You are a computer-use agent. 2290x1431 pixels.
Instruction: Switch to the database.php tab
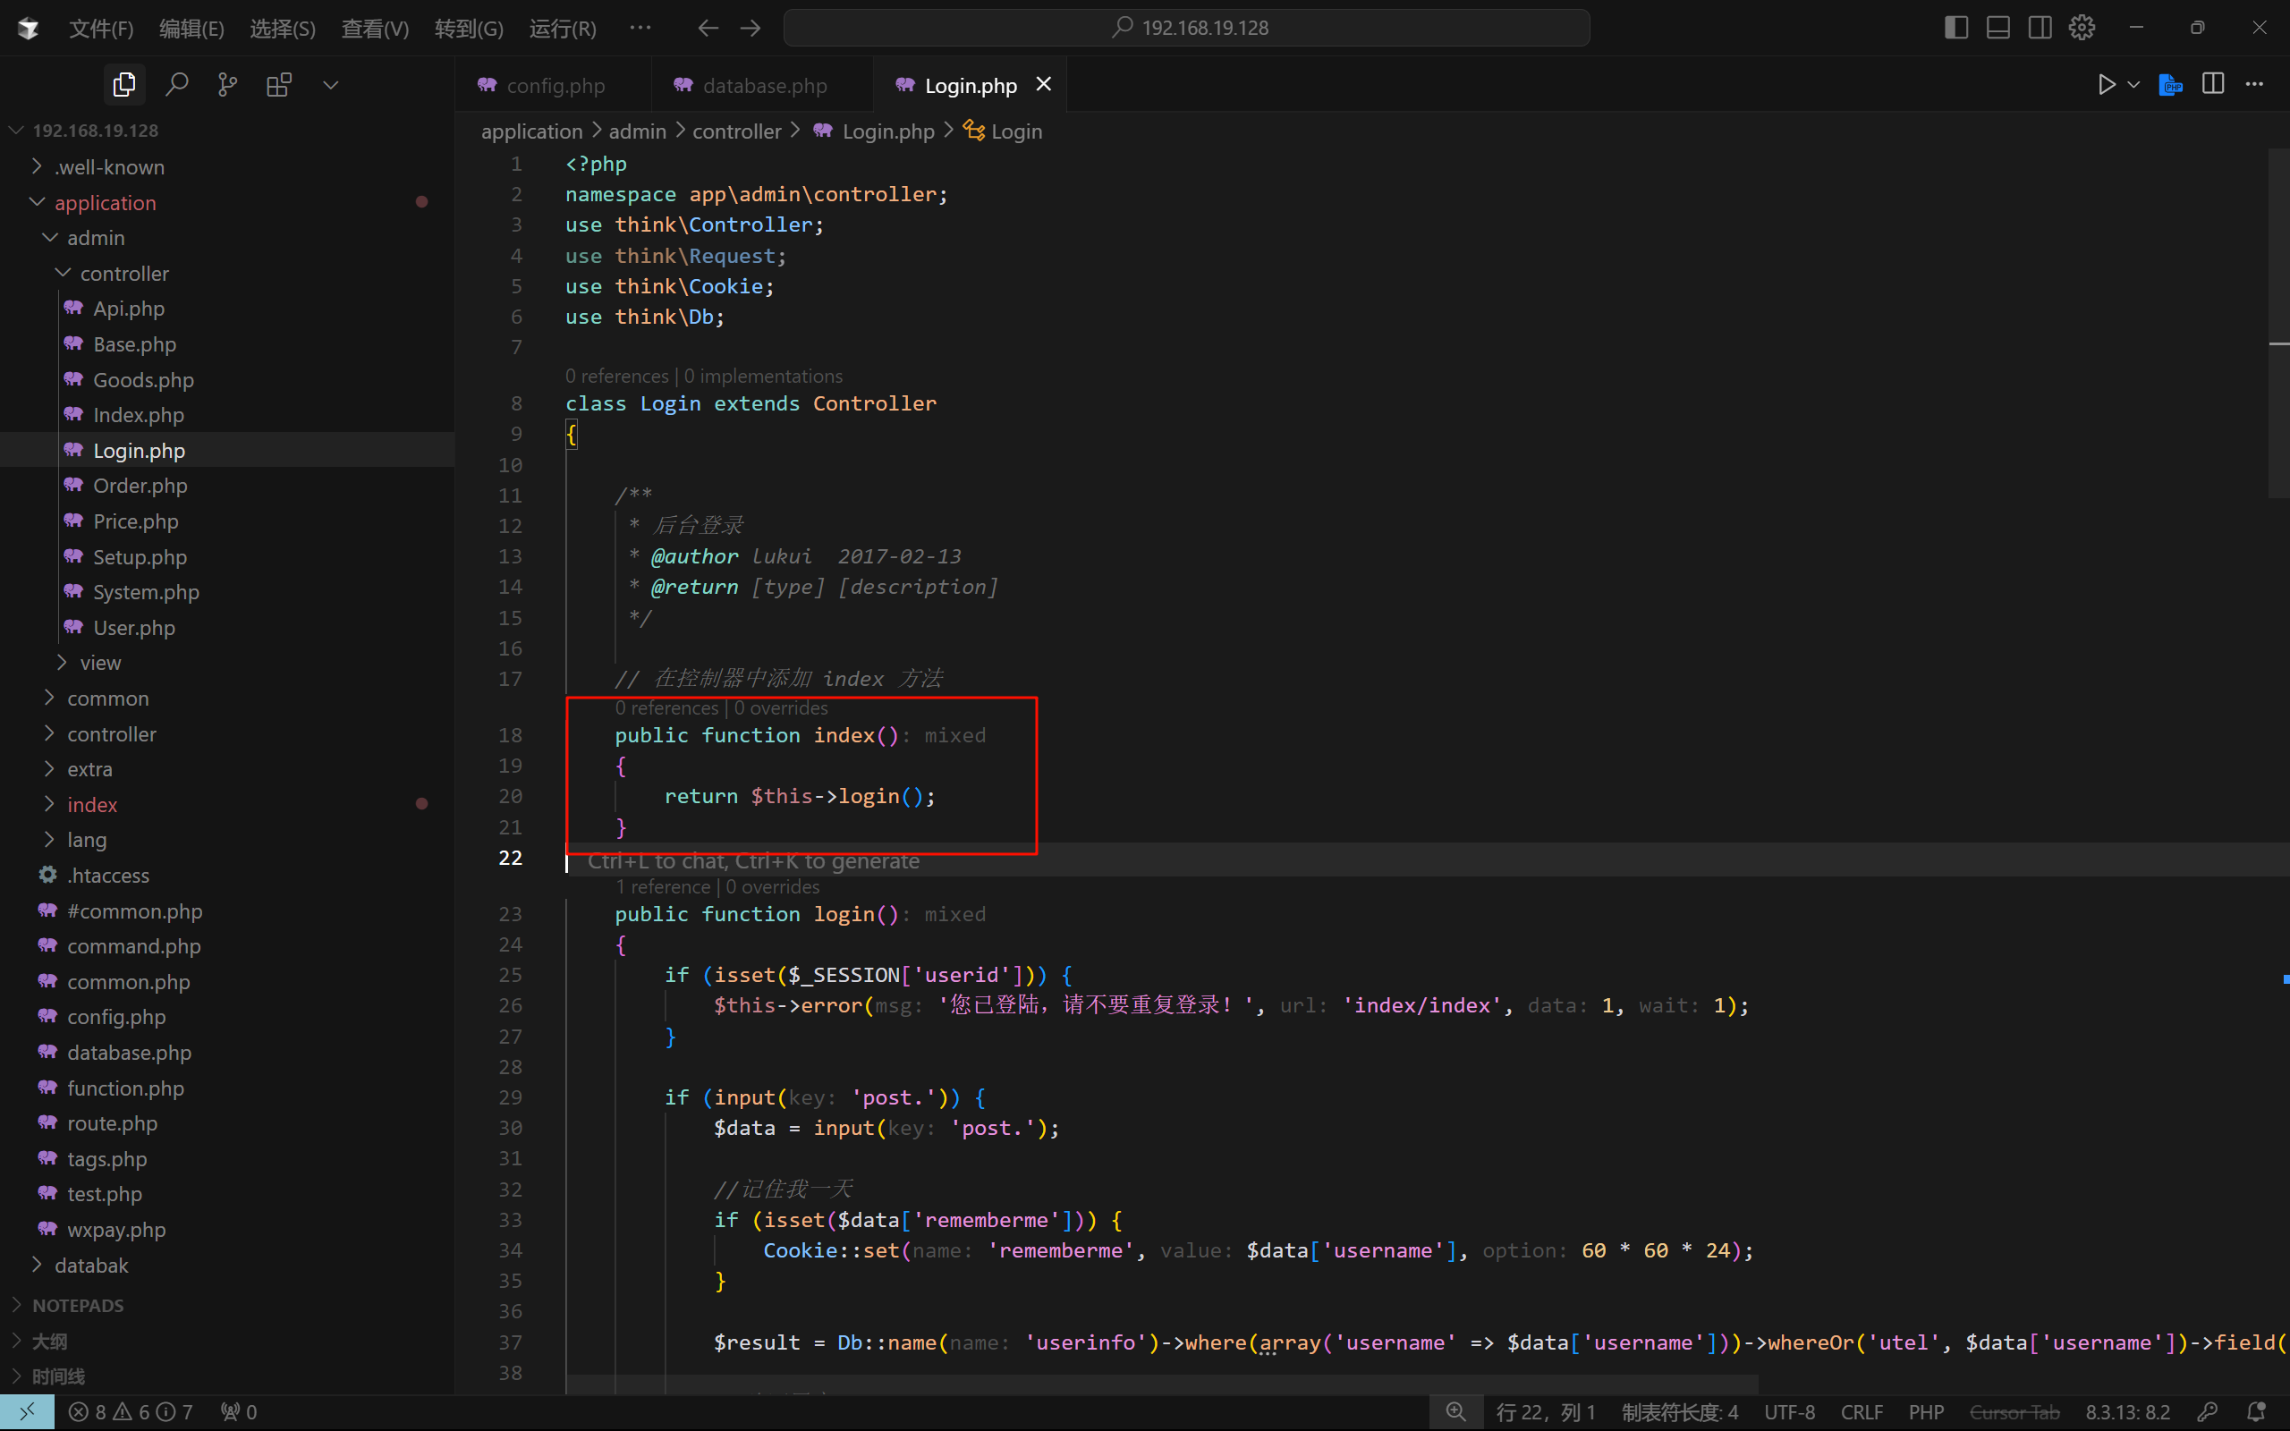coord(764,85)
